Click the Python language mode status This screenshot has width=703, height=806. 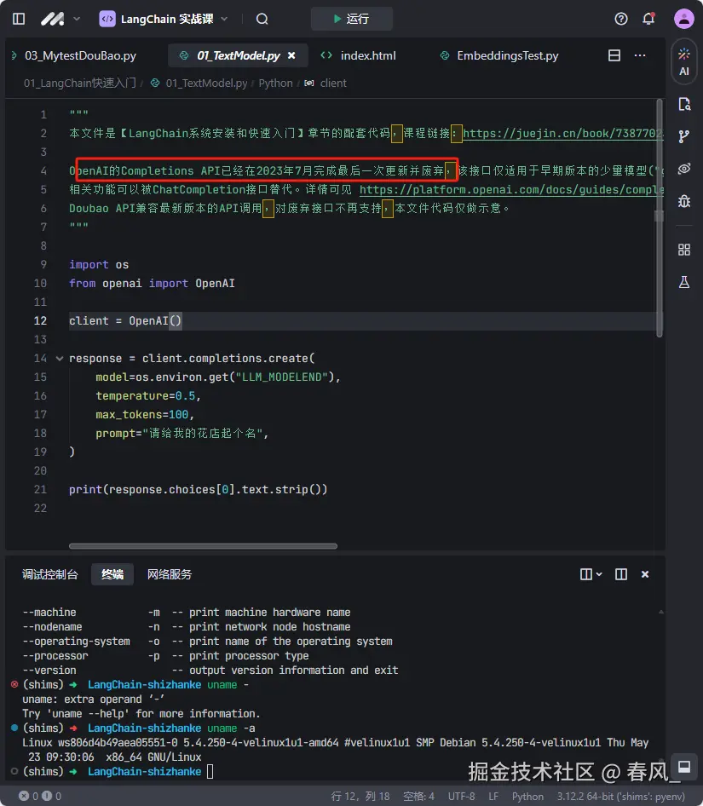coord(527,797)
